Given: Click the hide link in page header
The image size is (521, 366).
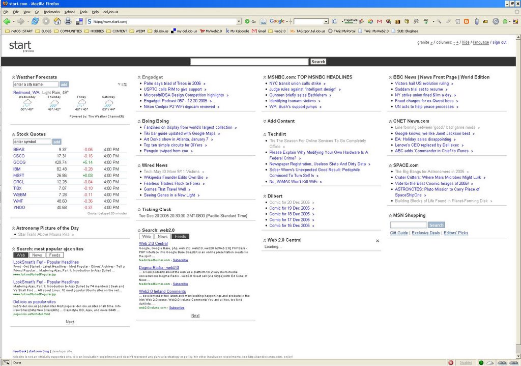Looking at the screenshot, I should coord(466,43).
